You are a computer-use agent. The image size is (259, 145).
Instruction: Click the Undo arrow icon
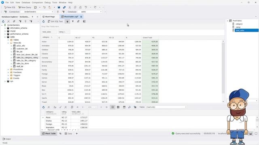86,7
